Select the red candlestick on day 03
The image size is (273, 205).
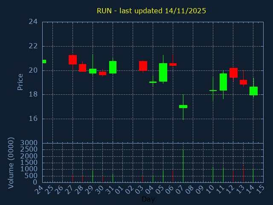pyautogui.click(x=143, y=66)
